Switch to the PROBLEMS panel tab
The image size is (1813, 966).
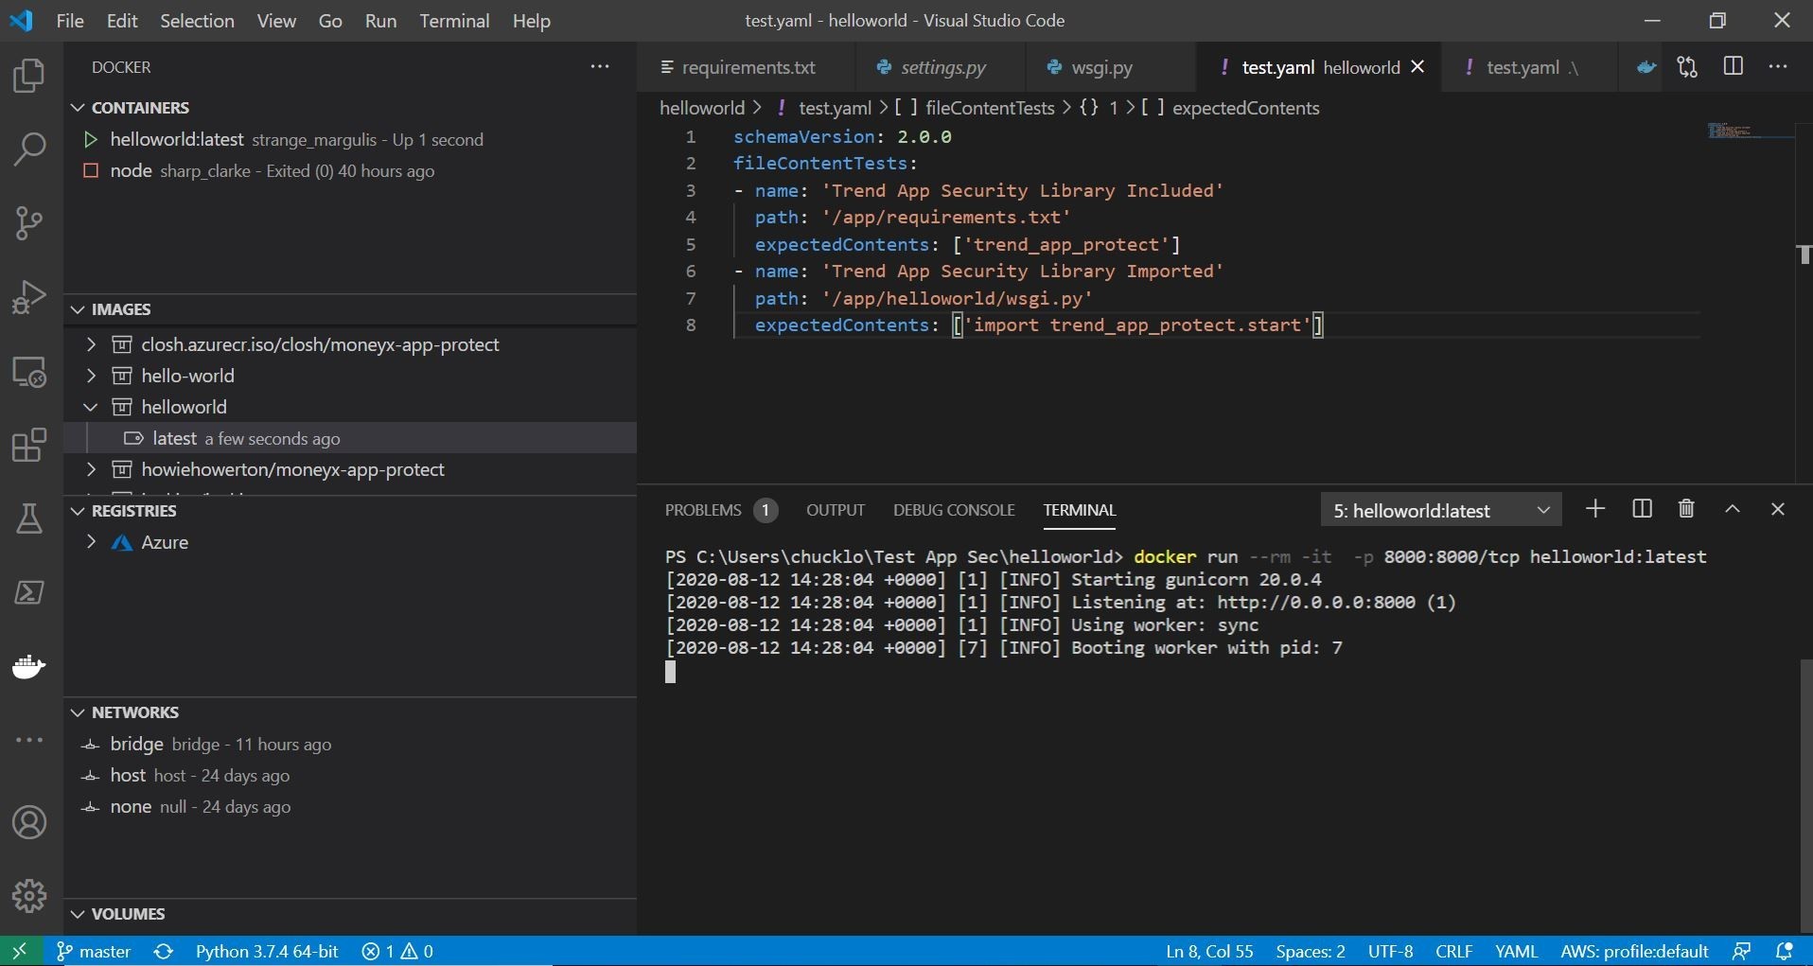click(721, 510)
